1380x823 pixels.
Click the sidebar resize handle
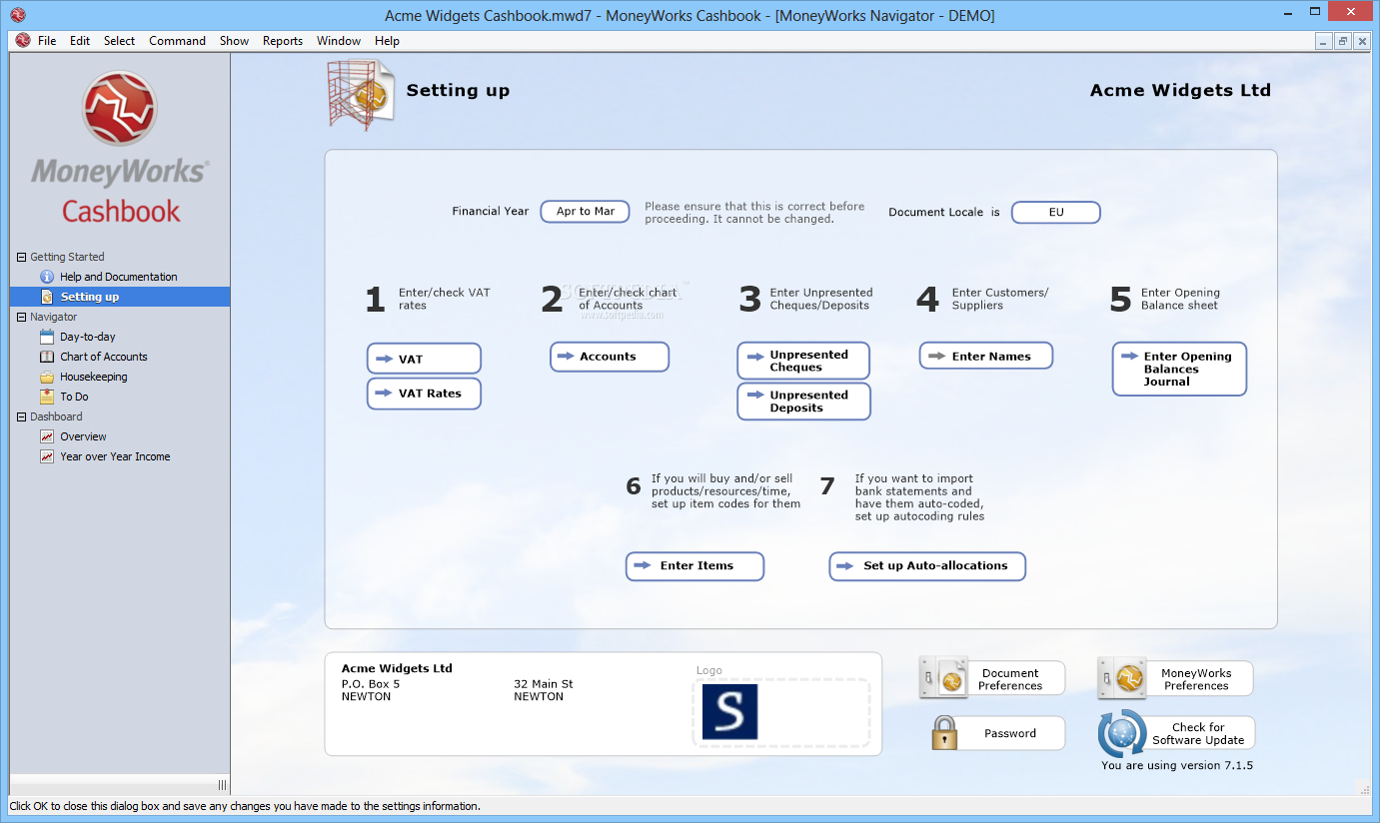tap(222, 784)
